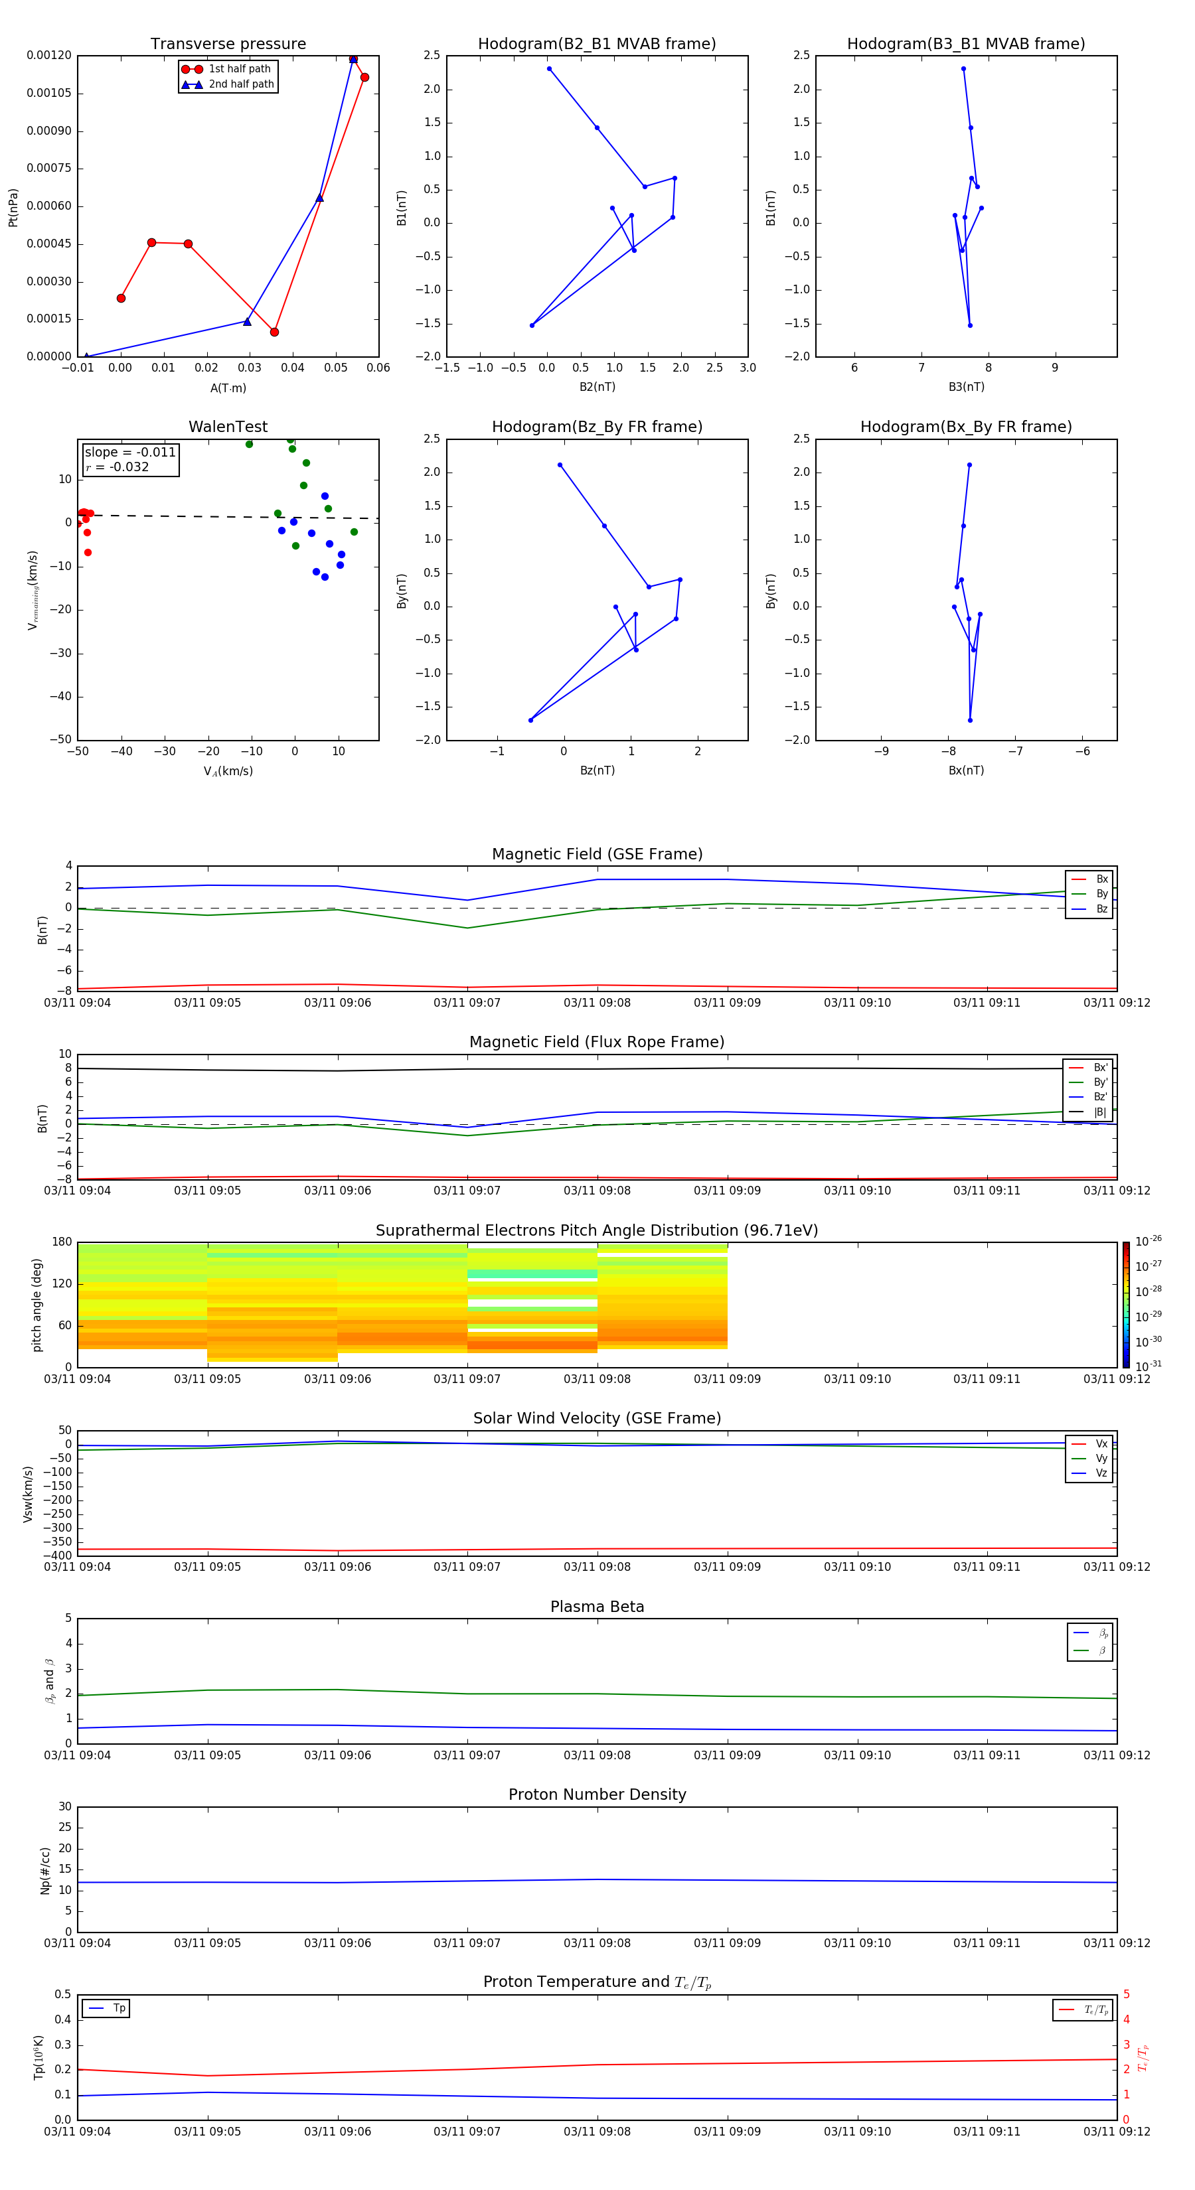Click the 'Hodogram(B2_B1 MVAB frame)' title

point(597,44)
